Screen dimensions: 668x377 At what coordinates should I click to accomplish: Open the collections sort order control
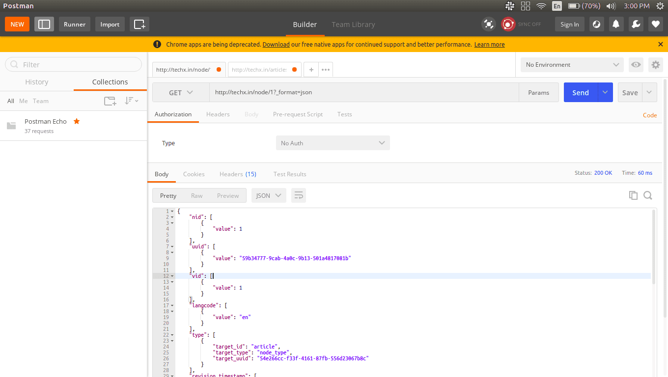pos(131,101)
